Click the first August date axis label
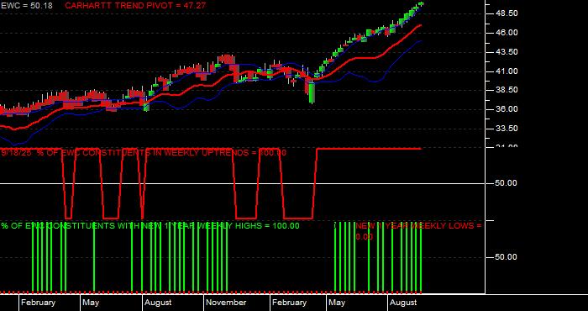The image size is (588, 311). [x=158, y=303]
